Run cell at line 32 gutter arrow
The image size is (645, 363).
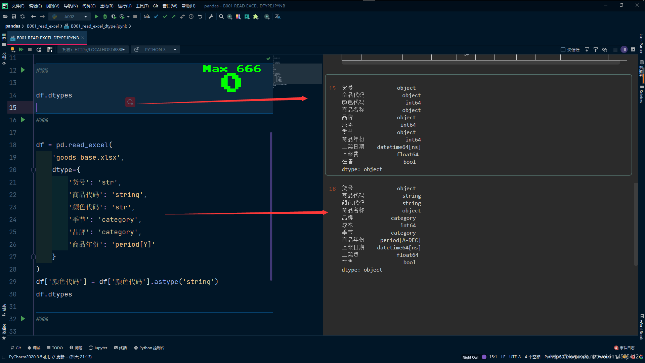point(23,319)
